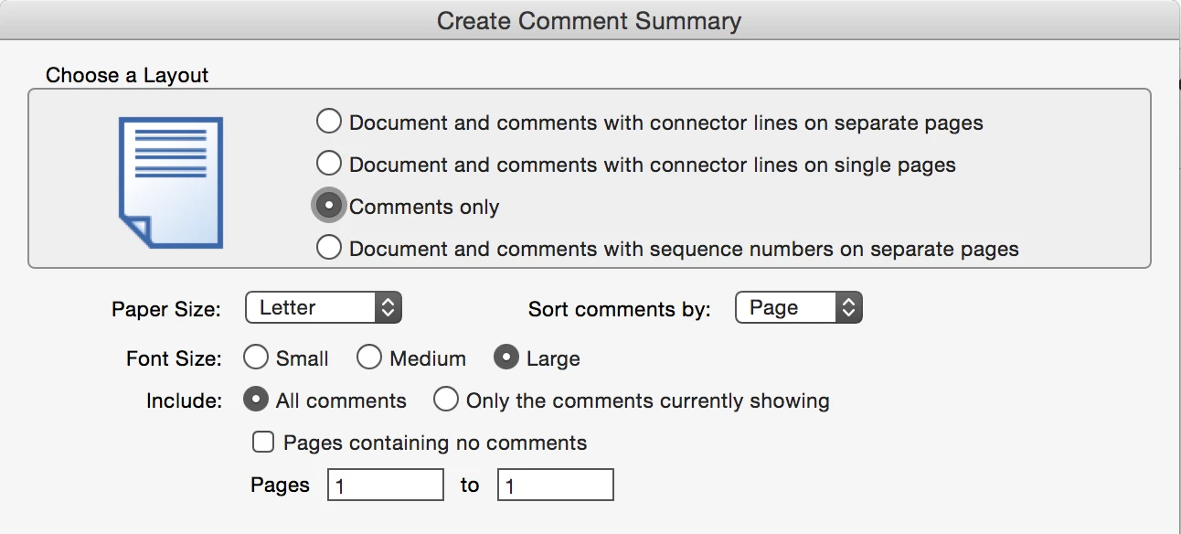The width and height of the screenshot is (1181, 534).
Task: Set font size to Medium
Action: click(x=369, y=358)
